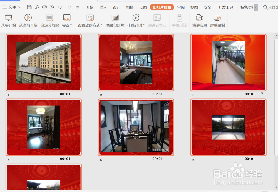278x192 pixels.
Task: Click the undo arrow icon
Action: click(60, 7)
